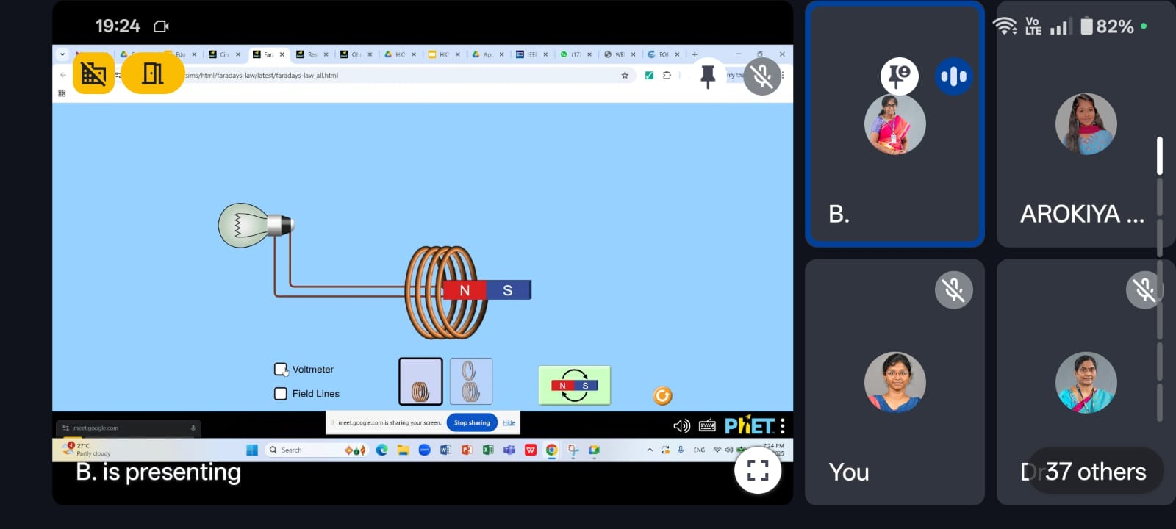Click the weather widget showing Partly cloudy
This screenshot has height=529, width=1176.
point(88,450)
